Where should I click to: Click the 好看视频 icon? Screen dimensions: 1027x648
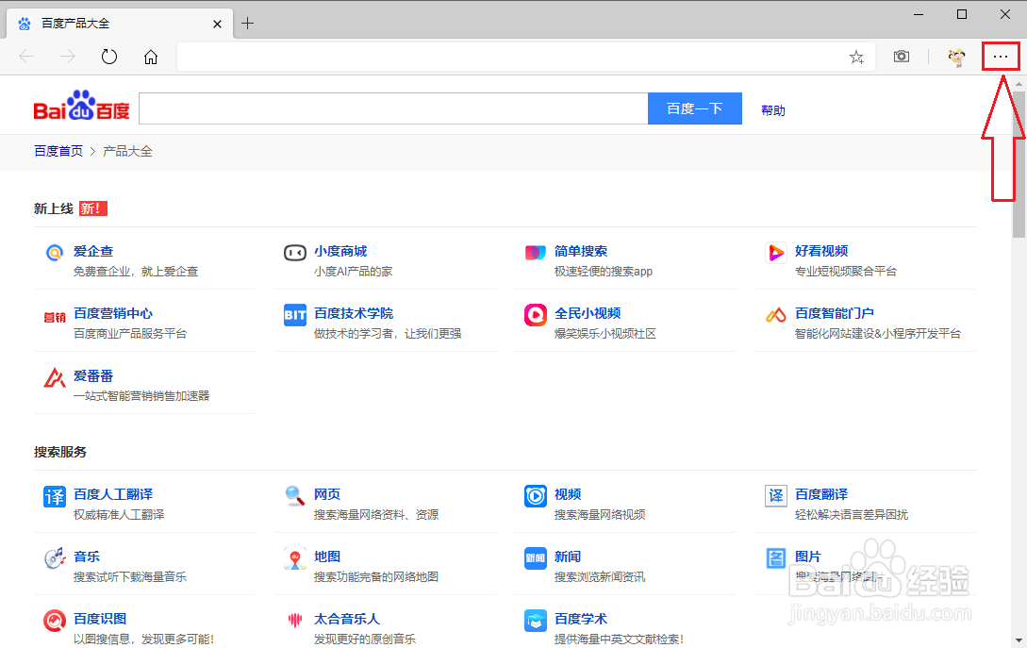pos(775,252)
